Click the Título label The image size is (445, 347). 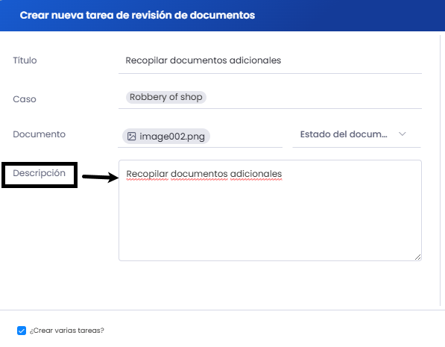pyautogui.click(x=25, y=60)
